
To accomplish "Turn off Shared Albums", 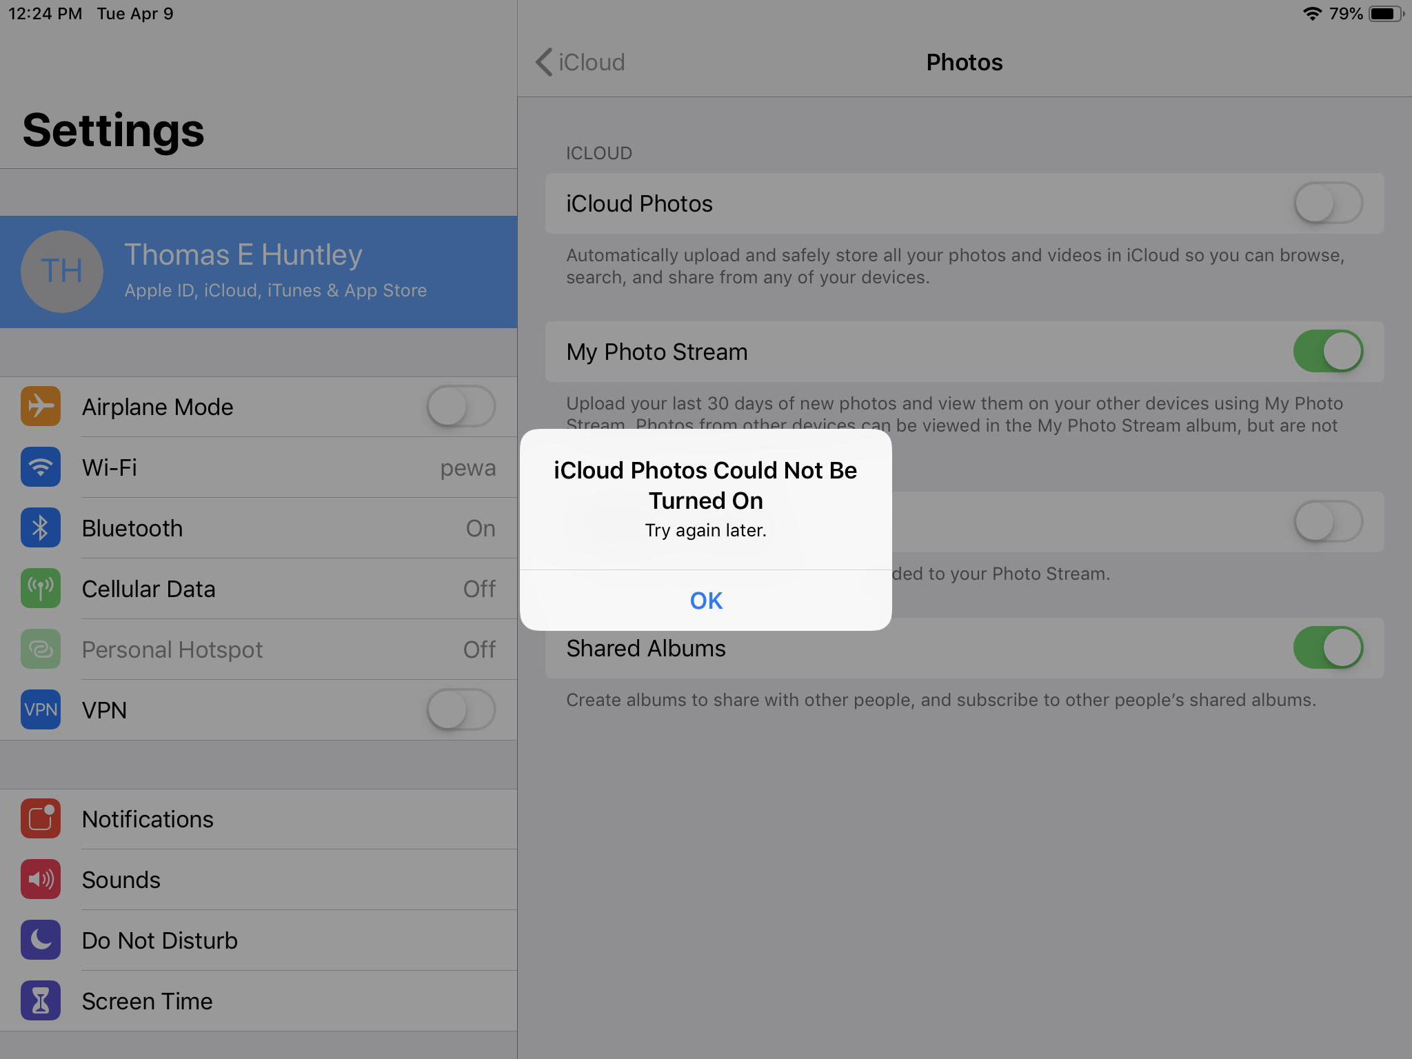I will (x=1328, y=647).
